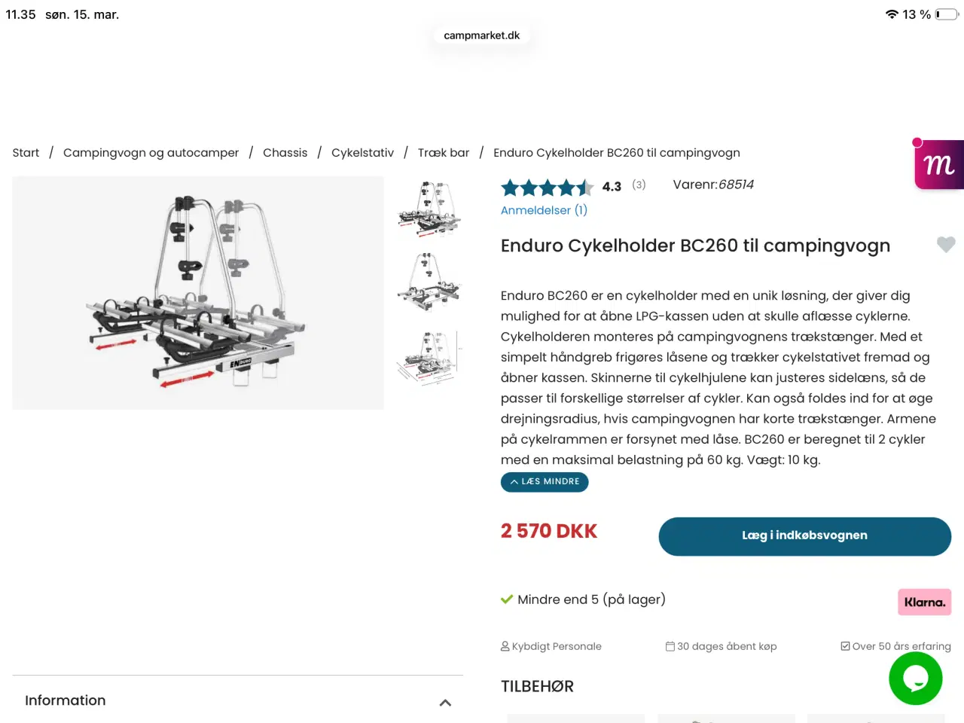Click the Læg i indkøbsvognen button

804,535
